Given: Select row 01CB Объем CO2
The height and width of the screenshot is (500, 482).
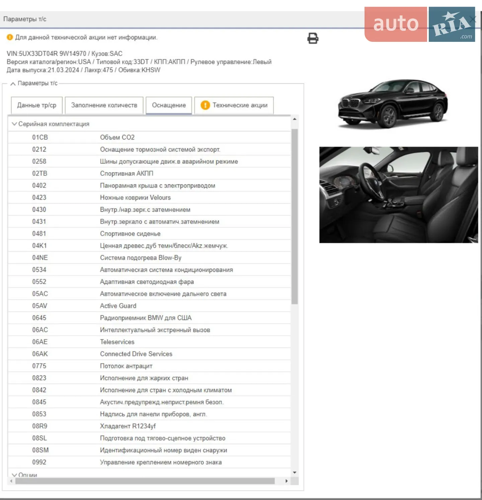Looking at the screenshot, I should (x=149, y=137).
